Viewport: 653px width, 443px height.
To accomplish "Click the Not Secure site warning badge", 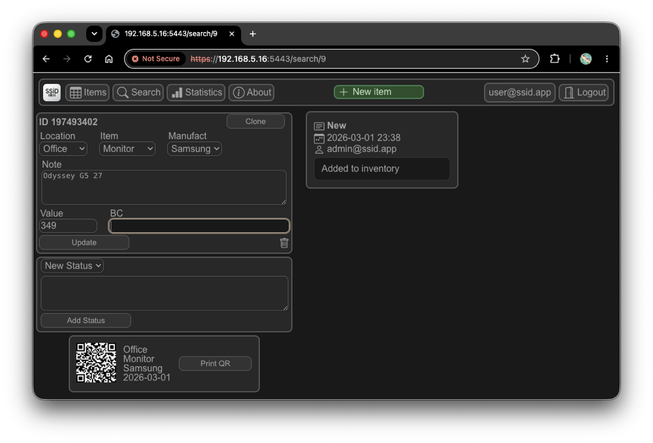I will click(x=156, y=59).
